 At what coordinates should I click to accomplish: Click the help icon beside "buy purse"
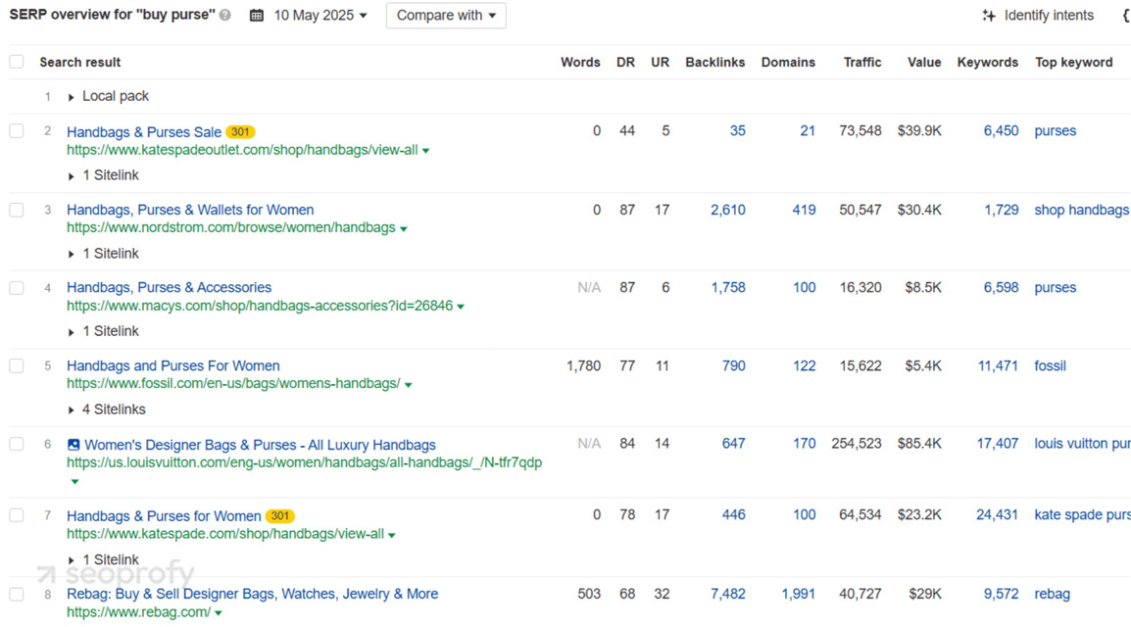point(225,15)
